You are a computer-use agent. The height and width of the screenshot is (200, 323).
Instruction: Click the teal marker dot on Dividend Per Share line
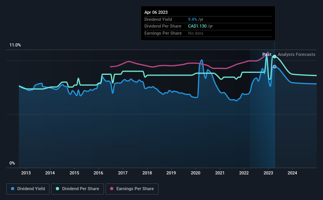pos(275,56)
